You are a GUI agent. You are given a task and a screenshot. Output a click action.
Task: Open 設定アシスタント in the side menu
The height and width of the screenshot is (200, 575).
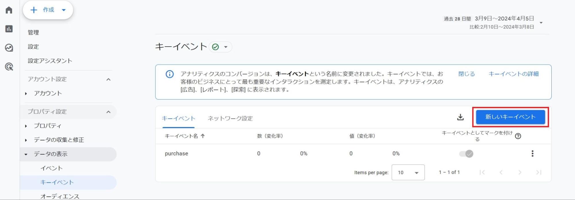[x=50, y=61]
